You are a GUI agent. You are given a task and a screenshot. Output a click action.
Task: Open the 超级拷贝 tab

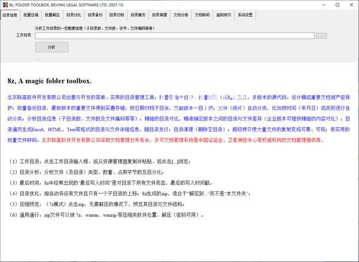tap(224, 15)
